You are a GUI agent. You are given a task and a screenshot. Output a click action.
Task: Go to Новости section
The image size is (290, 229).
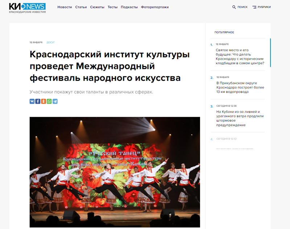pyautogui.click(x=65, y=7)
